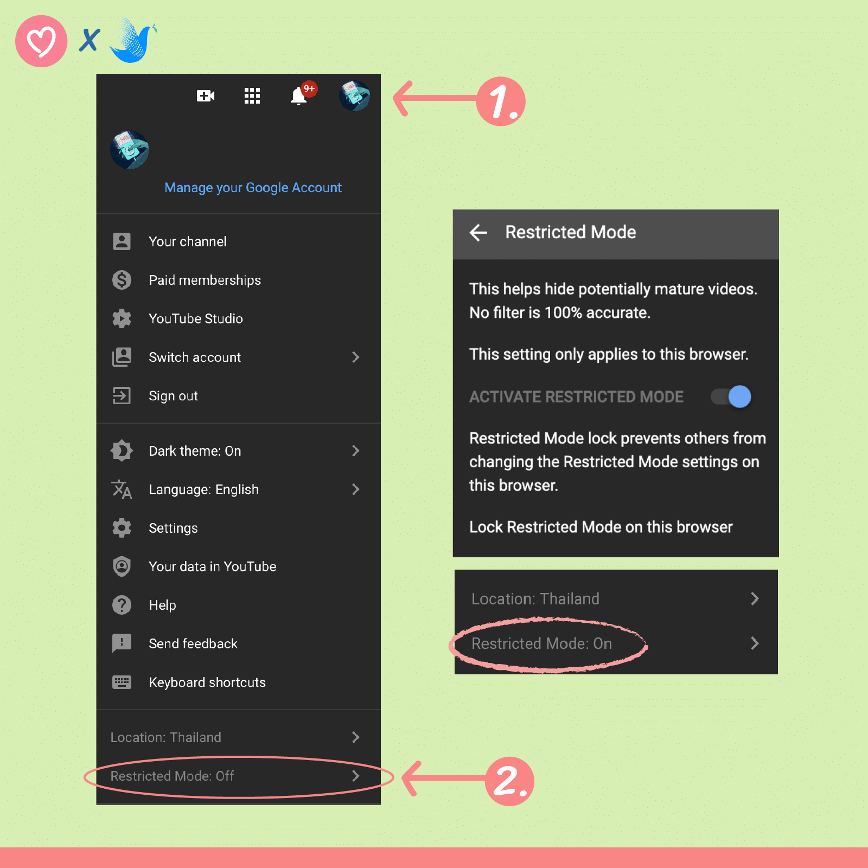Select Your data in YouTube
This screenshot has height=868, width=868.
pos(238,566)
